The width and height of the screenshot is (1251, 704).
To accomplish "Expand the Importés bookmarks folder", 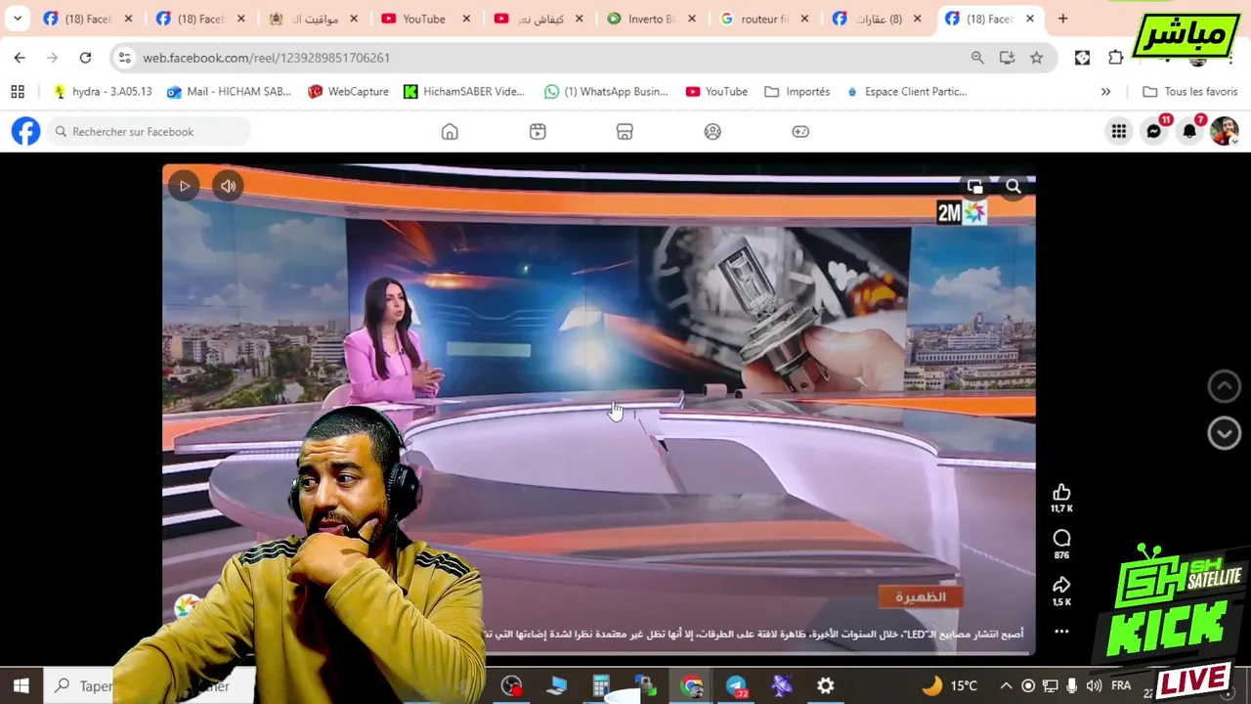I will click(798, 91).
